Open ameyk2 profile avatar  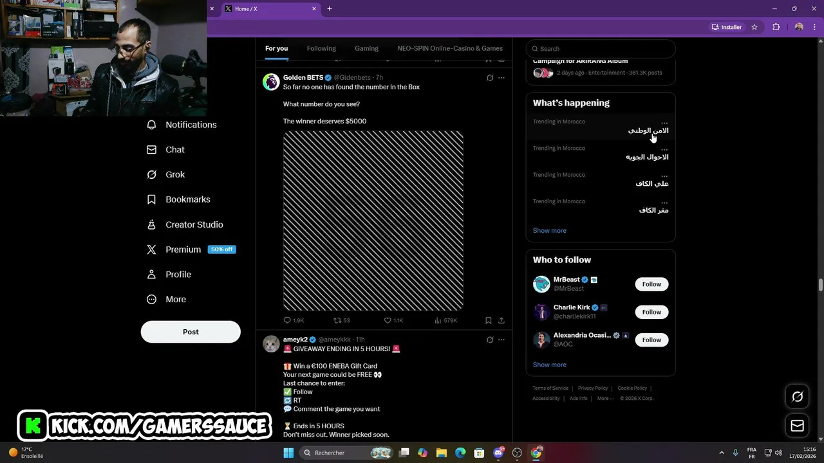click(271, 344)
